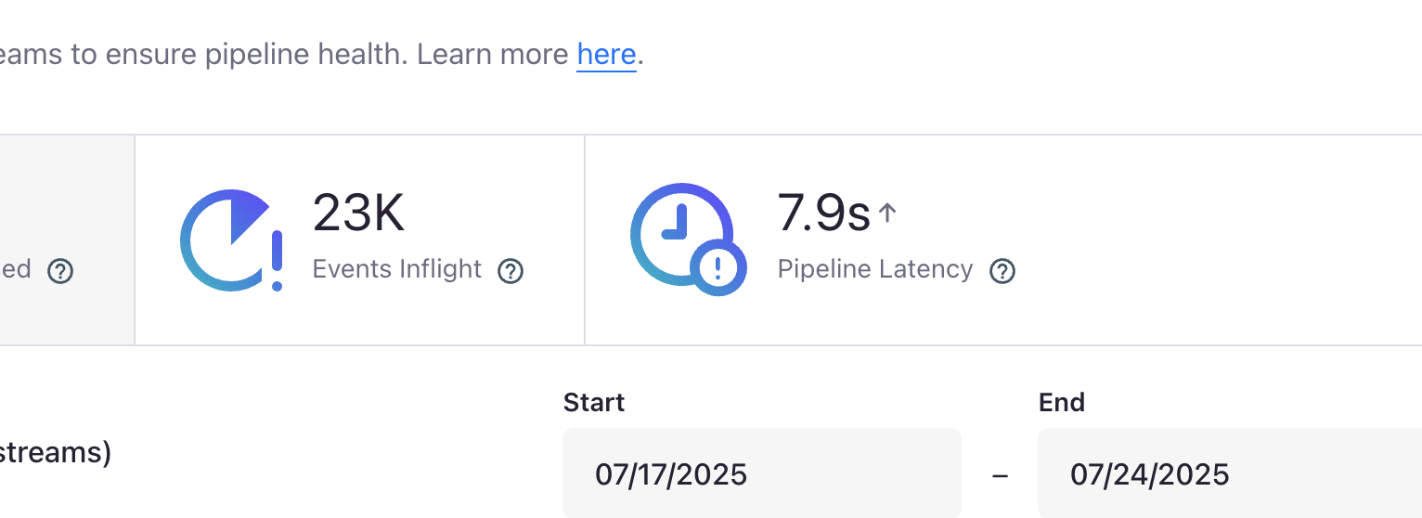The image size is (1422, 518).
Task: Click the alert badge on the clock icon
Action: (718, 268)
